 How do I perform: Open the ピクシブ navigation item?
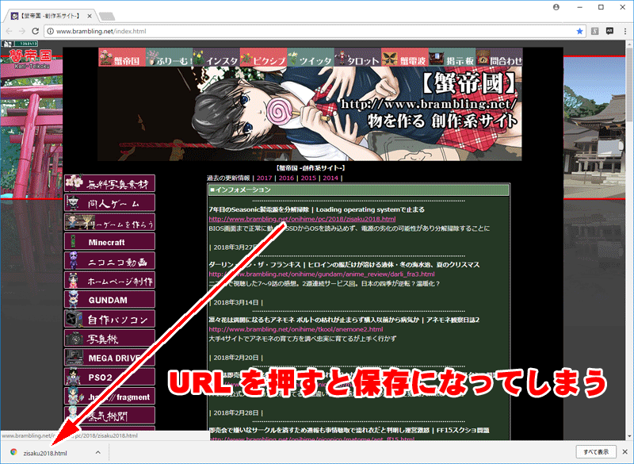coord(264,57)
